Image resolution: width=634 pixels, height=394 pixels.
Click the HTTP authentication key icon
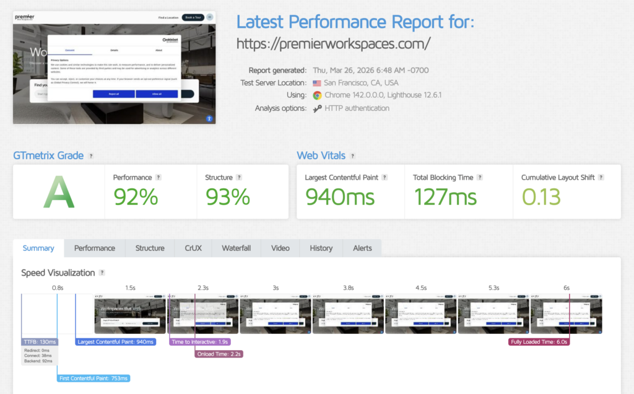(317, 108)
